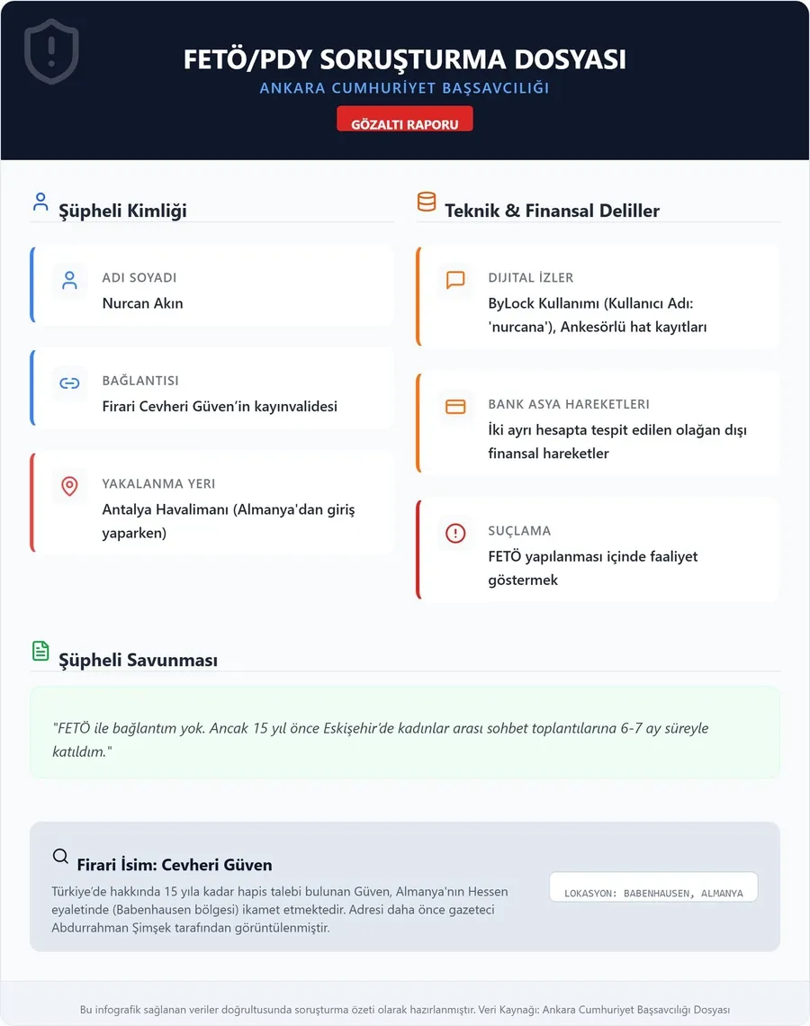Click the Firari İsim: Cevheri Güven heading
810x1026 pixels.
pyautogui.click(x=175, y=865)
